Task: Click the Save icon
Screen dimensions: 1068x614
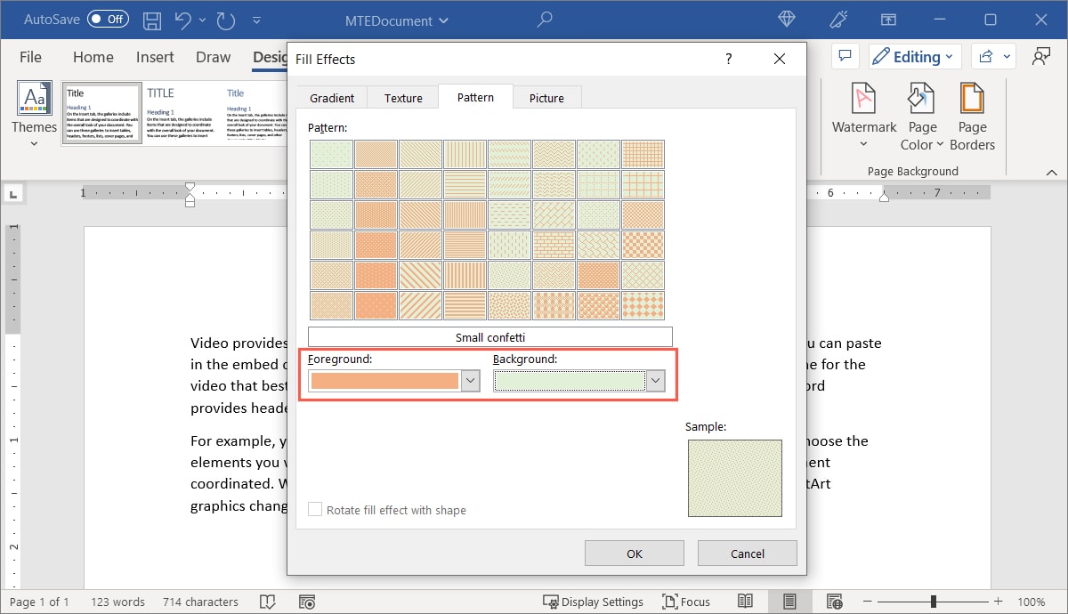Action: [151, 19]
